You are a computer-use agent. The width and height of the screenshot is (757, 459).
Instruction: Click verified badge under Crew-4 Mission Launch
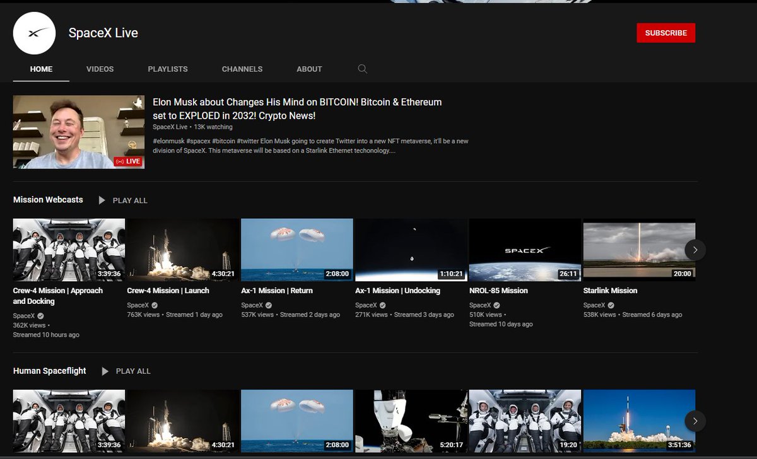155,305
